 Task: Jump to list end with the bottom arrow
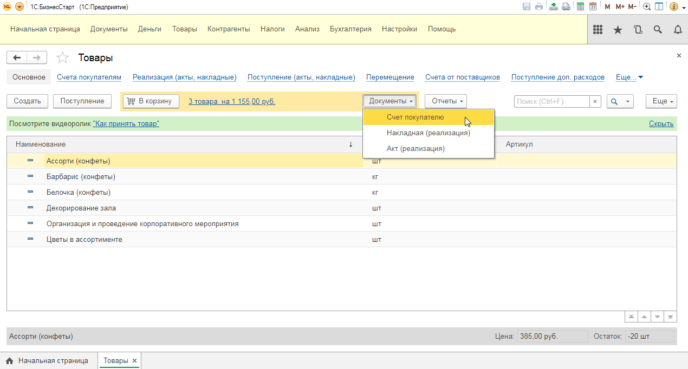[671, 317]
